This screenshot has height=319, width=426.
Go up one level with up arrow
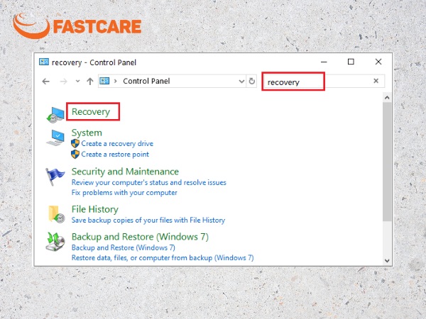90,81
